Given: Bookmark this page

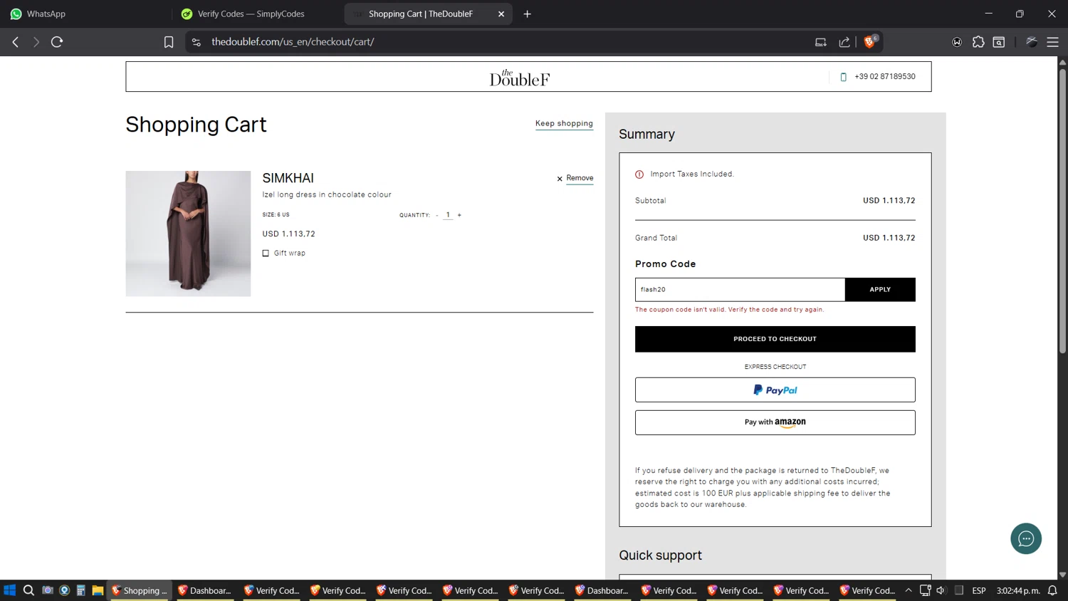Looking at the screenshot, I should [x=169, y=42].
